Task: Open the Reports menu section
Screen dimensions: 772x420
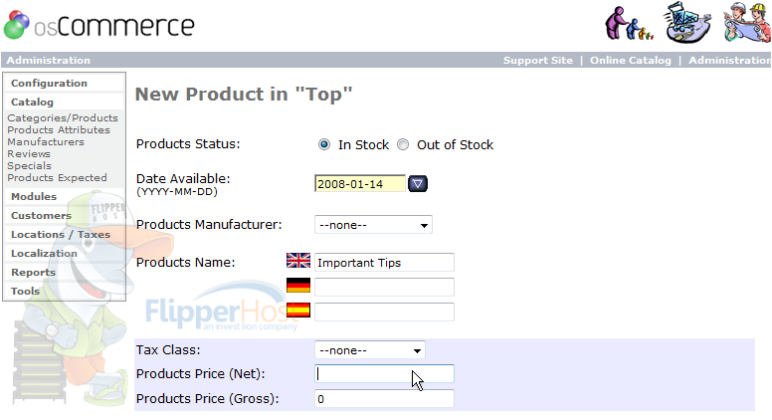Action: 33,273
